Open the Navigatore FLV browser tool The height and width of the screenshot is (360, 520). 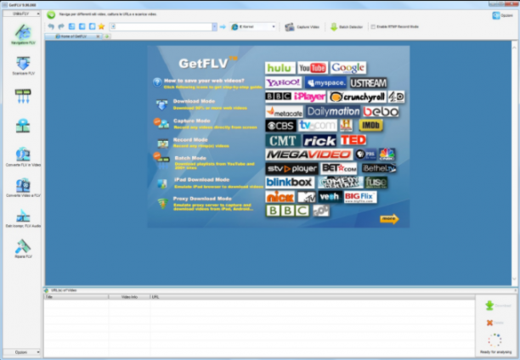[x=23, y=35]
